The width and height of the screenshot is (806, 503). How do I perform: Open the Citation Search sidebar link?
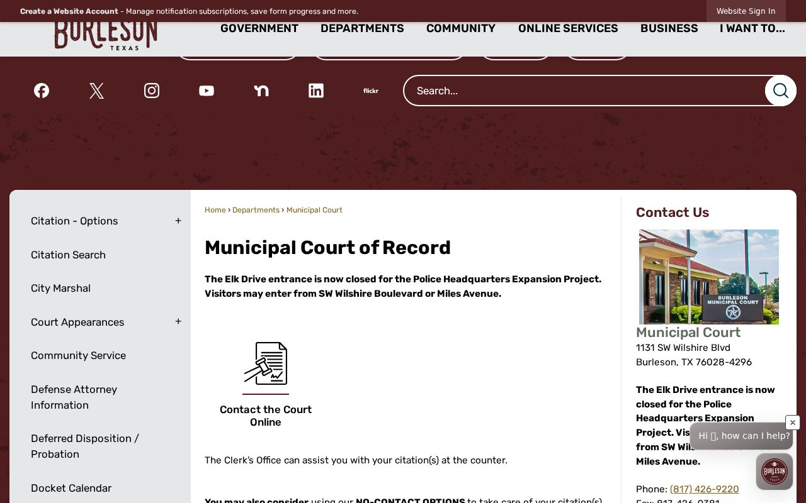click(x=68, y=255)
